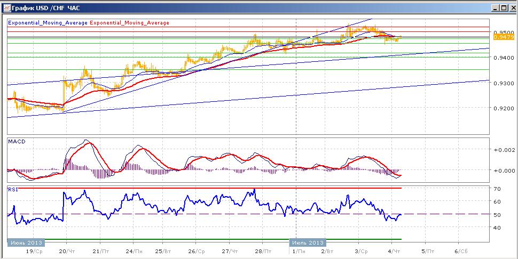The image size is (518, 259).
Task: Click the orange current price tag 0.9479
Action: (504, 37)
